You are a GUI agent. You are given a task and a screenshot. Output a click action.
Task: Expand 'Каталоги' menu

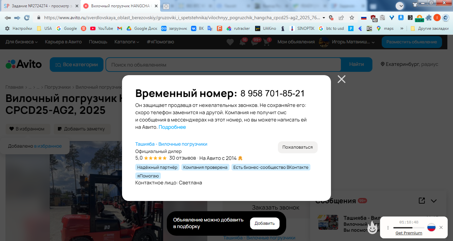point(127,42)
